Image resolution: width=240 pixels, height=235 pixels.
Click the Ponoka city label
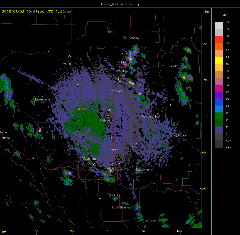(x=134, y=38)
